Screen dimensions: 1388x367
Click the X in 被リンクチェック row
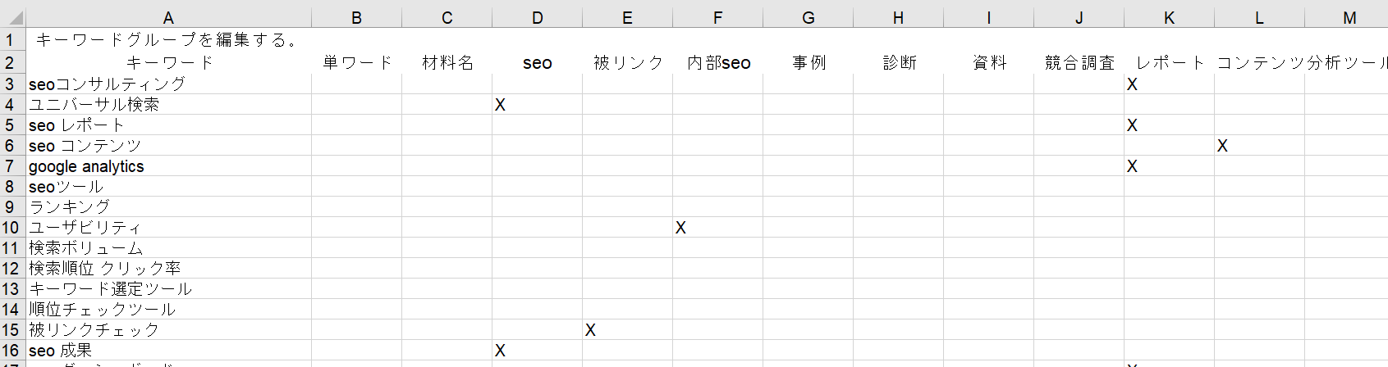590,330
